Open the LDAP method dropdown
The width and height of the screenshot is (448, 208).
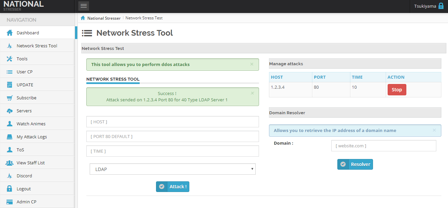(x=172, y=169)
